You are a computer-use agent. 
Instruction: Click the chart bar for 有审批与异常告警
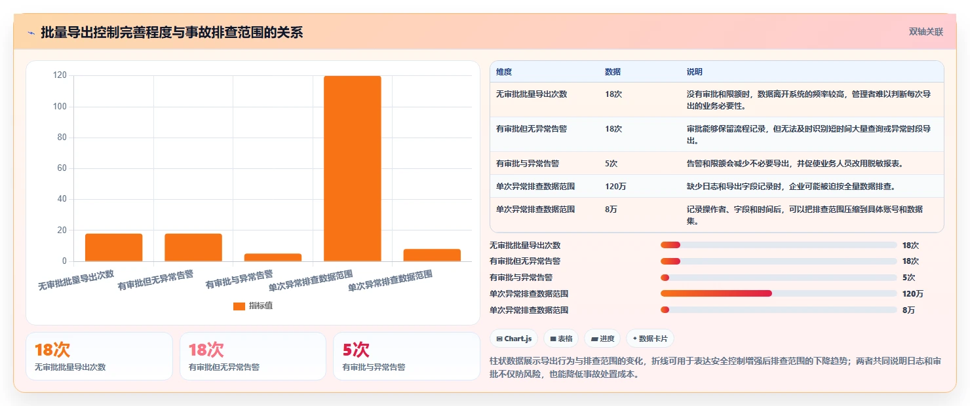click(x=273, y=257)
